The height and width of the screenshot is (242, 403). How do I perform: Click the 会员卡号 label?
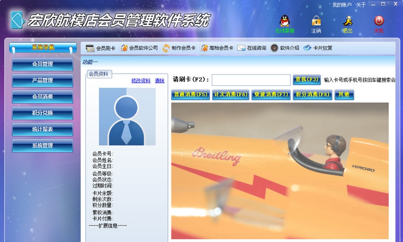click(103, 154)
